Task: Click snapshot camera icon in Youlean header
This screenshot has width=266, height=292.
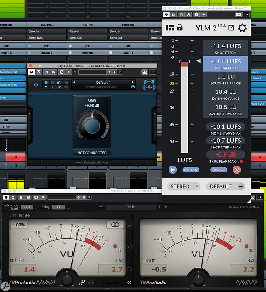Action: [x=238, y=15]
